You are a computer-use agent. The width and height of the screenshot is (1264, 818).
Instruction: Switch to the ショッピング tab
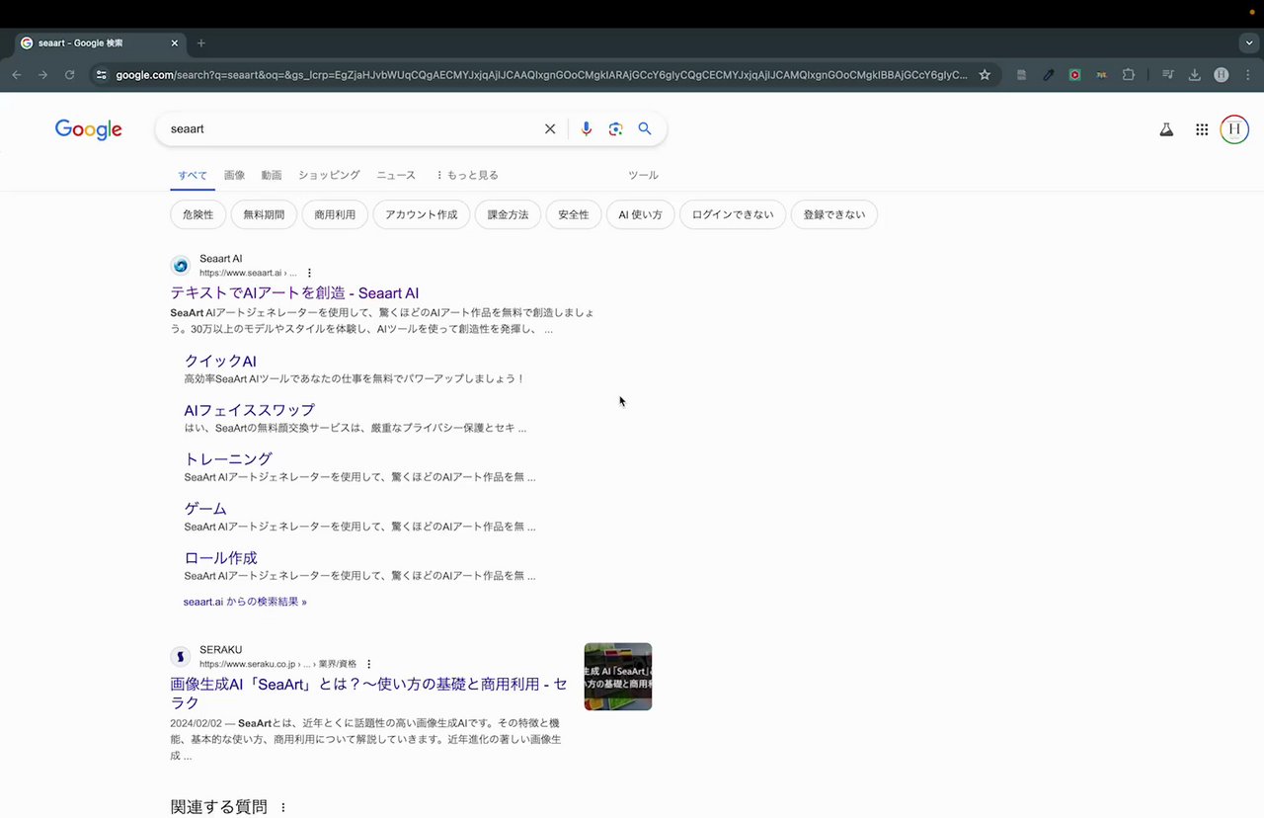329,175
